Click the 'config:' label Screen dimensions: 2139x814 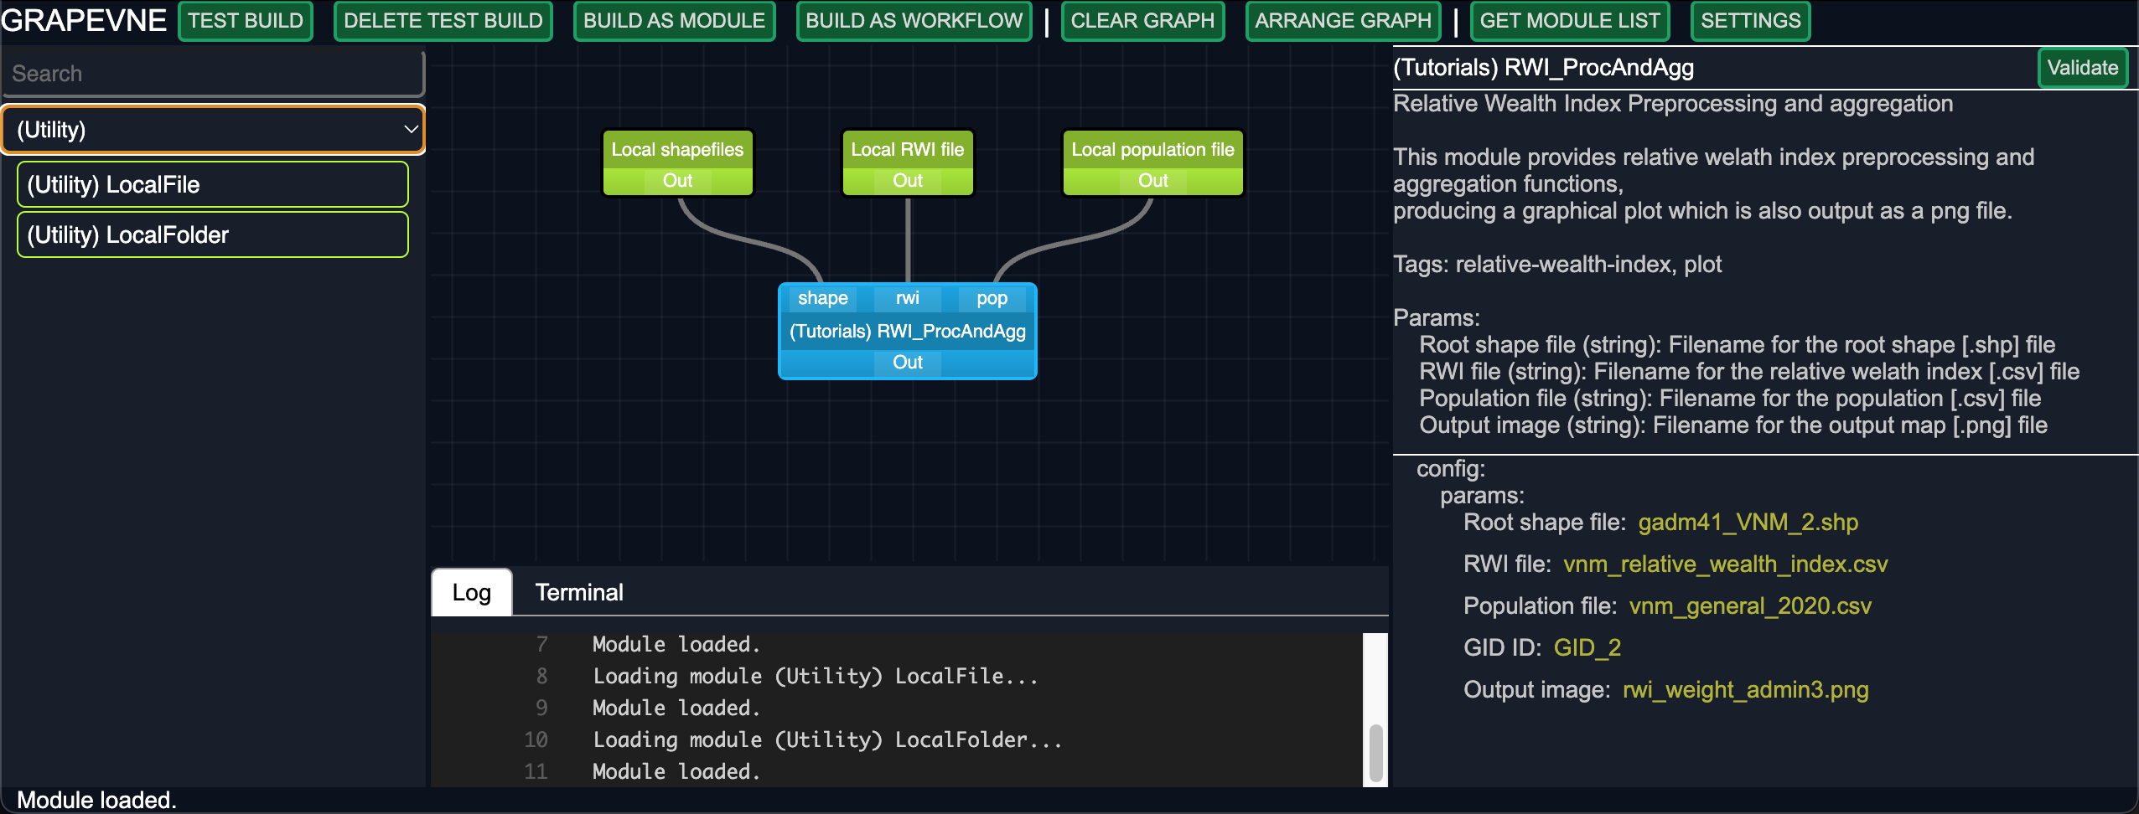tap(1451, 469)
